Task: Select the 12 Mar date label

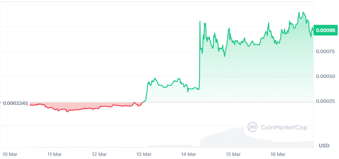Action: 99,154
